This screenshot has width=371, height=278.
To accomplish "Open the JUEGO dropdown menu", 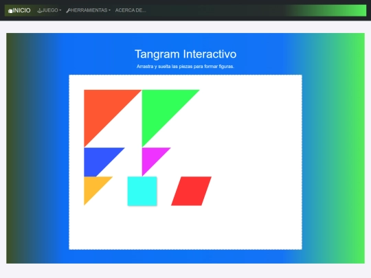I will [49, 10].
